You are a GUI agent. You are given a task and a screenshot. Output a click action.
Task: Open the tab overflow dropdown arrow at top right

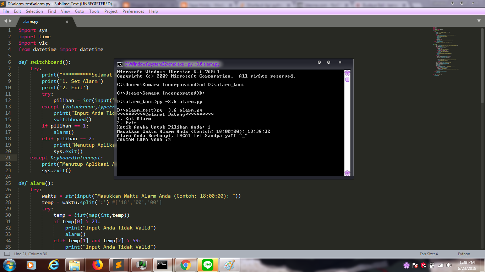(480, 21)
